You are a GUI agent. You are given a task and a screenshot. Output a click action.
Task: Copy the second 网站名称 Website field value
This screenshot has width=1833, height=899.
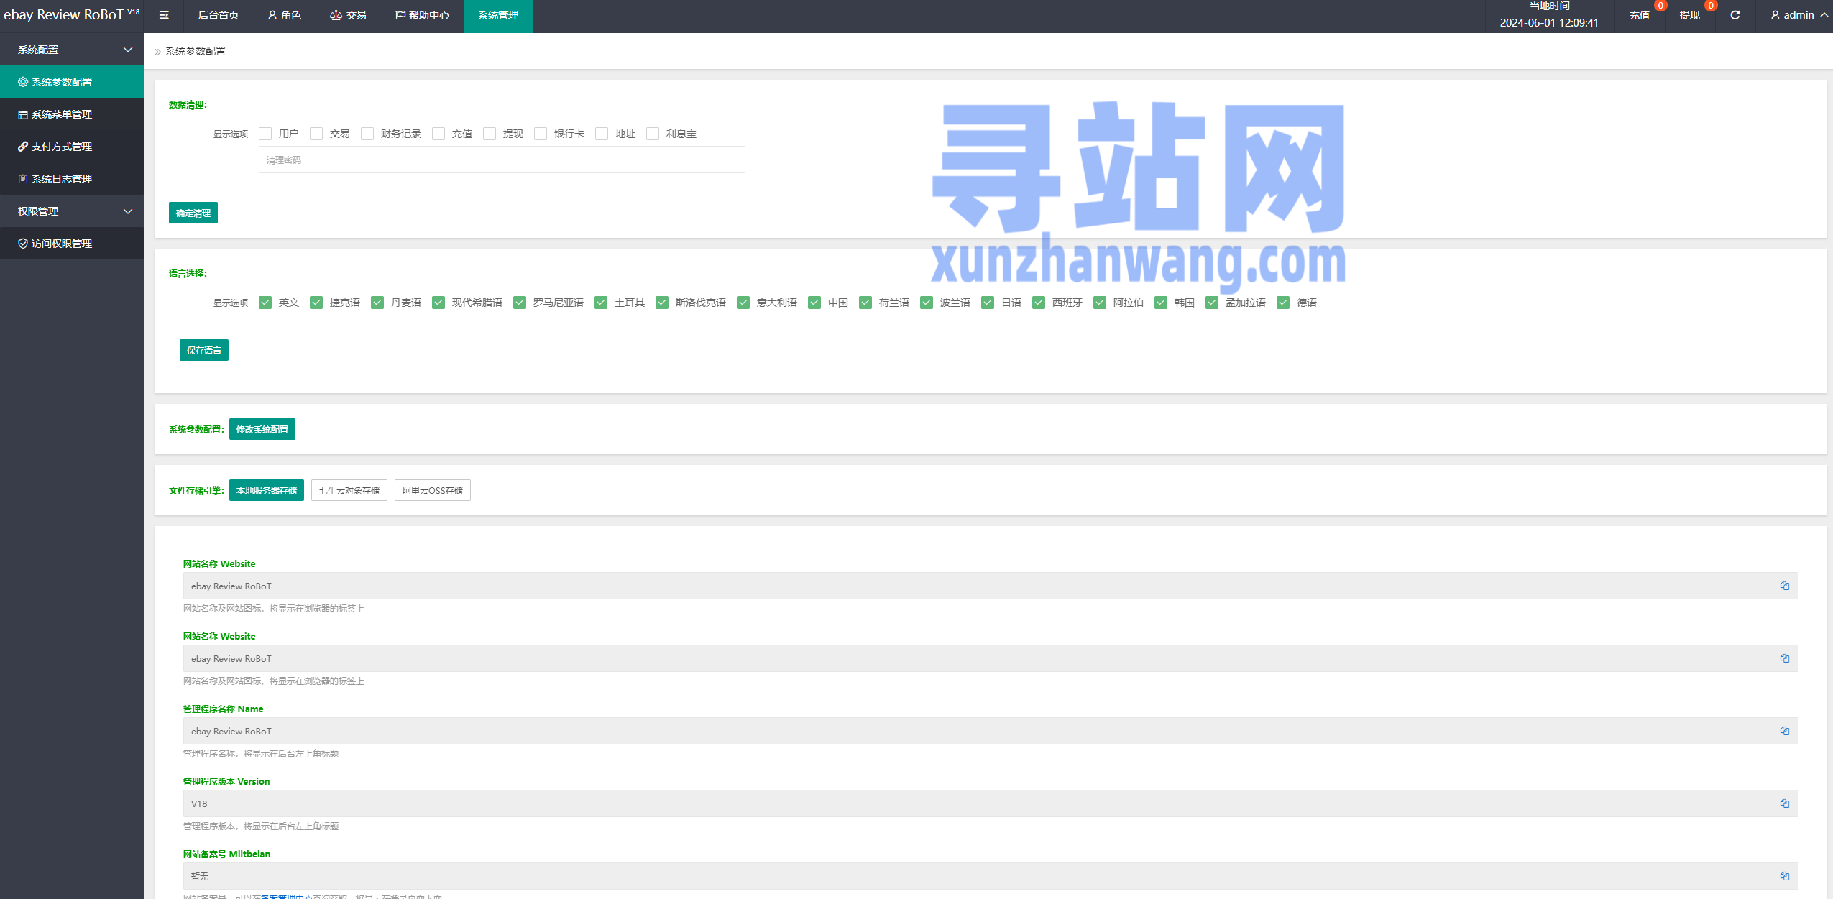click(x=1784, y=658)
